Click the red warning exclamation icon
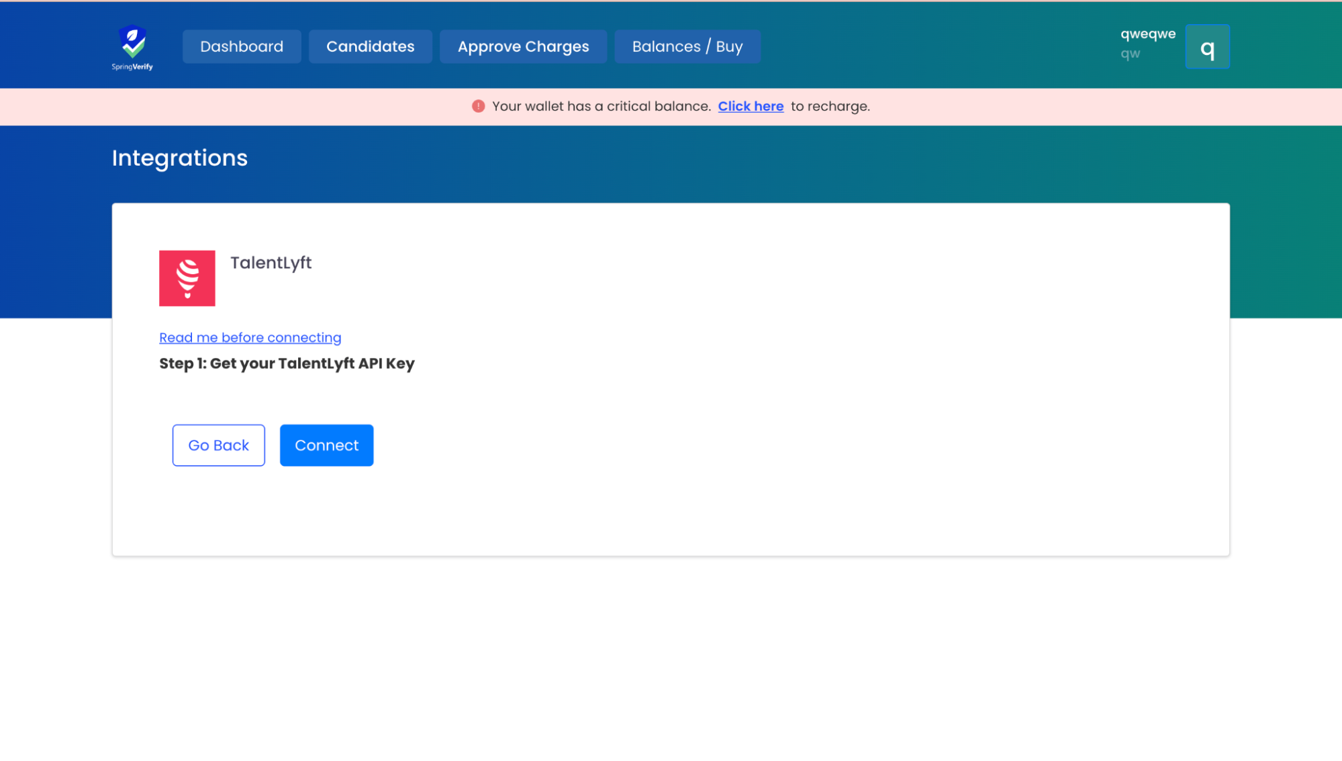 click(x=478, y=106)
